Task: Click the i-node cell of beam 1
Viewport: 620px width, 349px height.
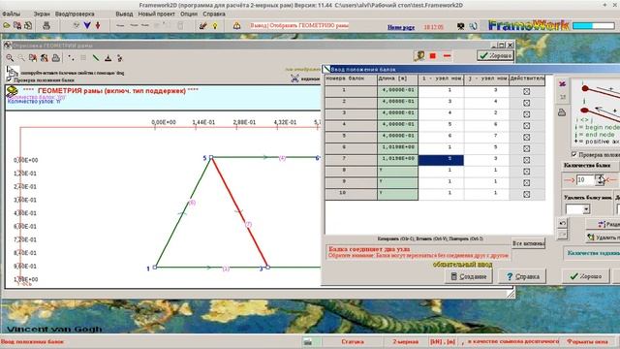Action: [441, 91]
